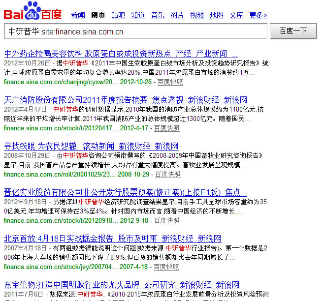Open the 视频 search tab
The height and width of the screenshot is (301, 323).
pos(197,15)
